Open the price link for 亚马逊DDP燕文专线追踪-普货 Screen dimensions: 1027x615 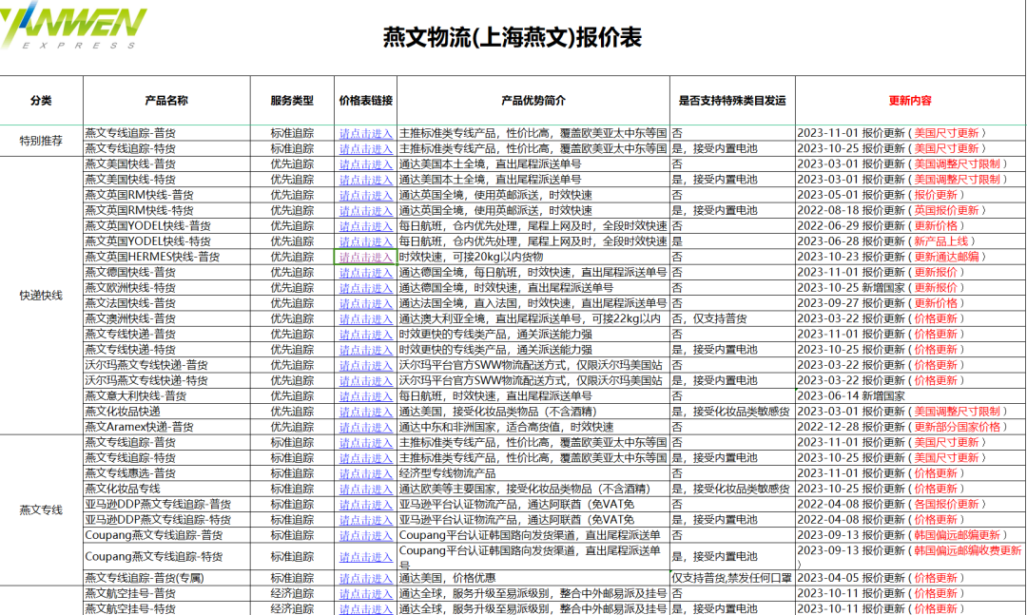pos(365,505)
